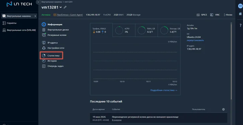The image size is (243, 125).
Task: Click the 25GB Storage header value
Action: [133, 15]
